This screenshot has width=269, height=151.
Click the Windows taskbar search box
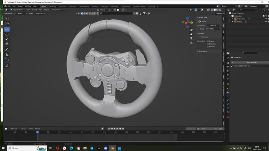pos(27,148)
